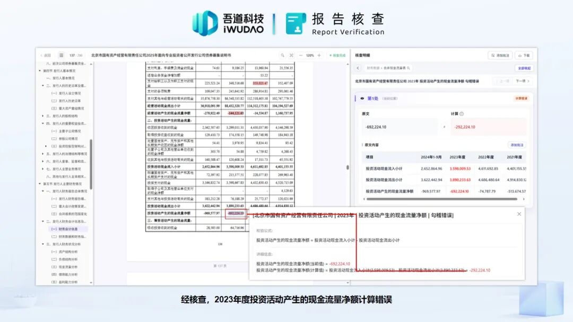Screen dimensions: 573x322
Task: Click the orange 计算错误 tag
Action: pyautogui.click(x=521, y=99)
